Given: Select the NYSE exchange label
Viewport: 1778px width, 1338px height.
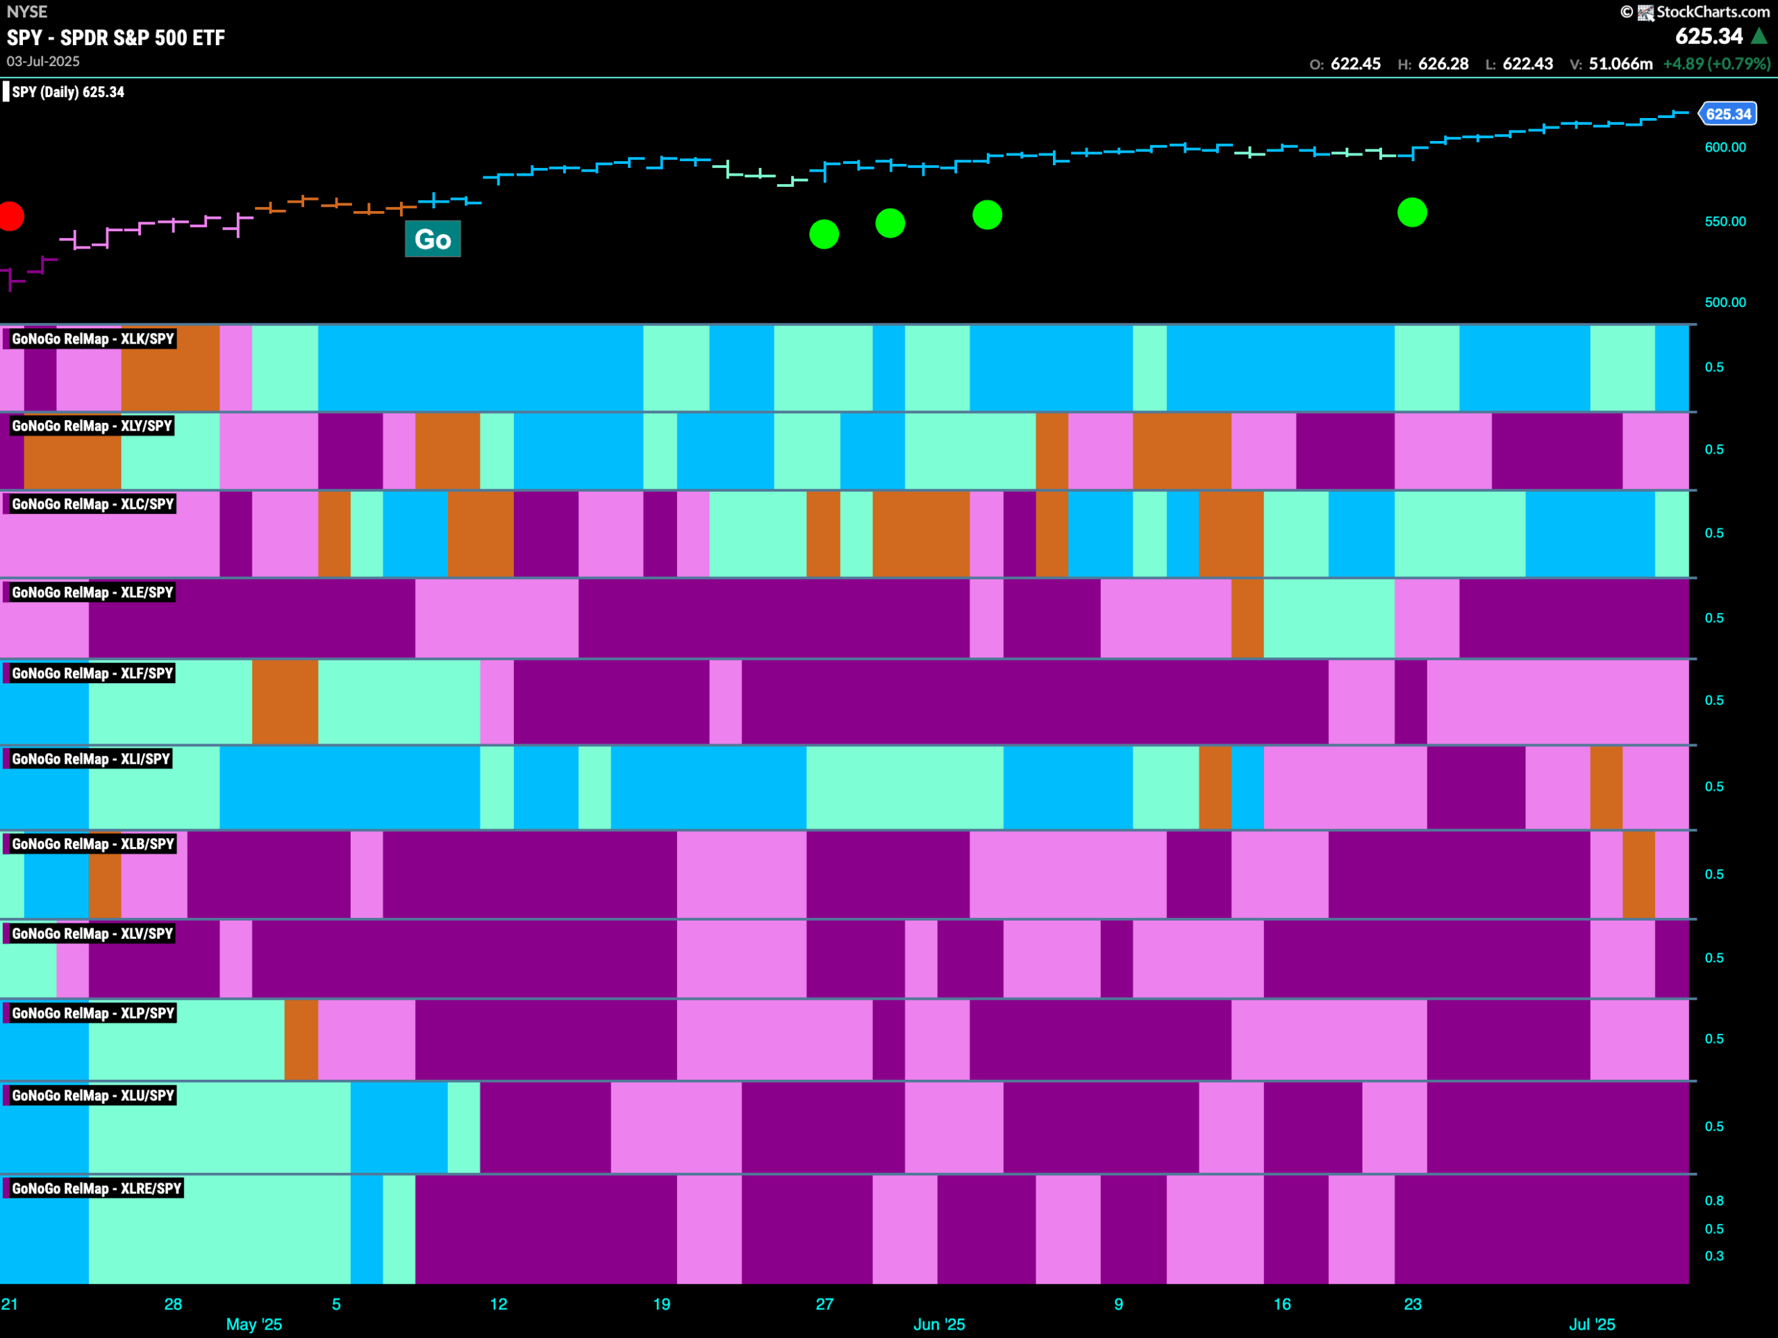Looking at the screenshot, I should pyautogui.click(x=26, y=11).
